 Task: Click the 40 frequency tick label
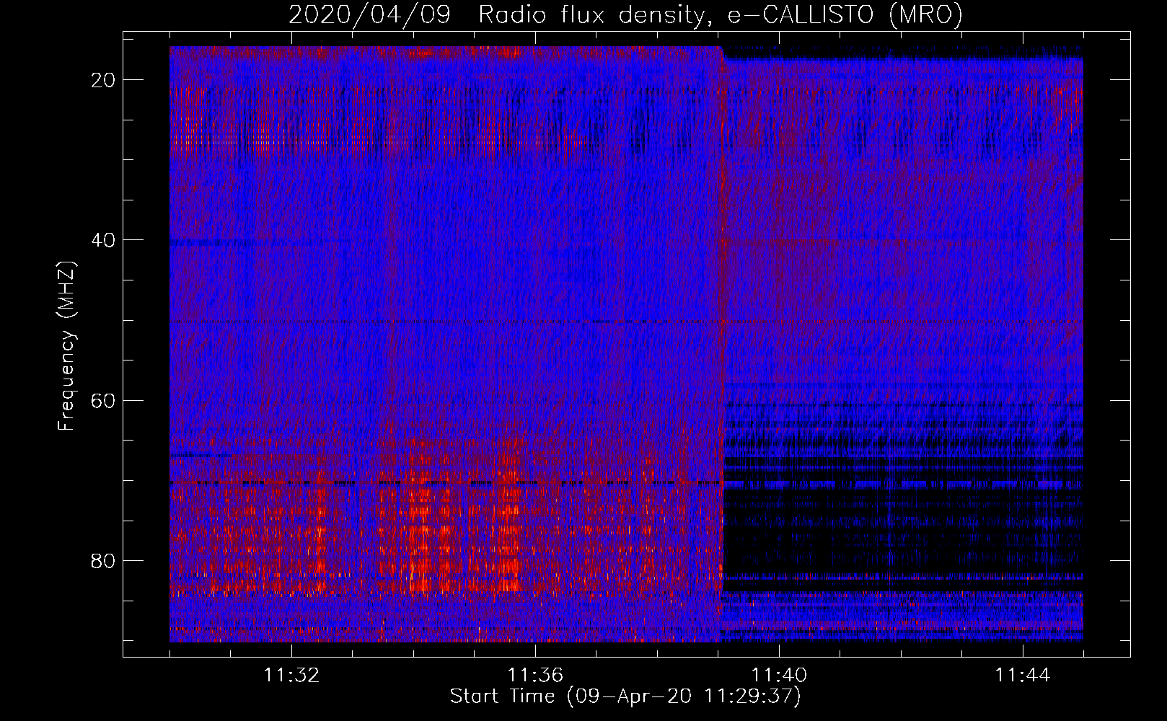point(104,240)
